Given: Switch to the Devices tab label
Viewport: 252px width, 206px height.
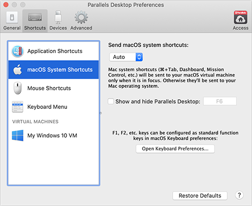Looking at the screenshot, I should click(x=58, y=28).
